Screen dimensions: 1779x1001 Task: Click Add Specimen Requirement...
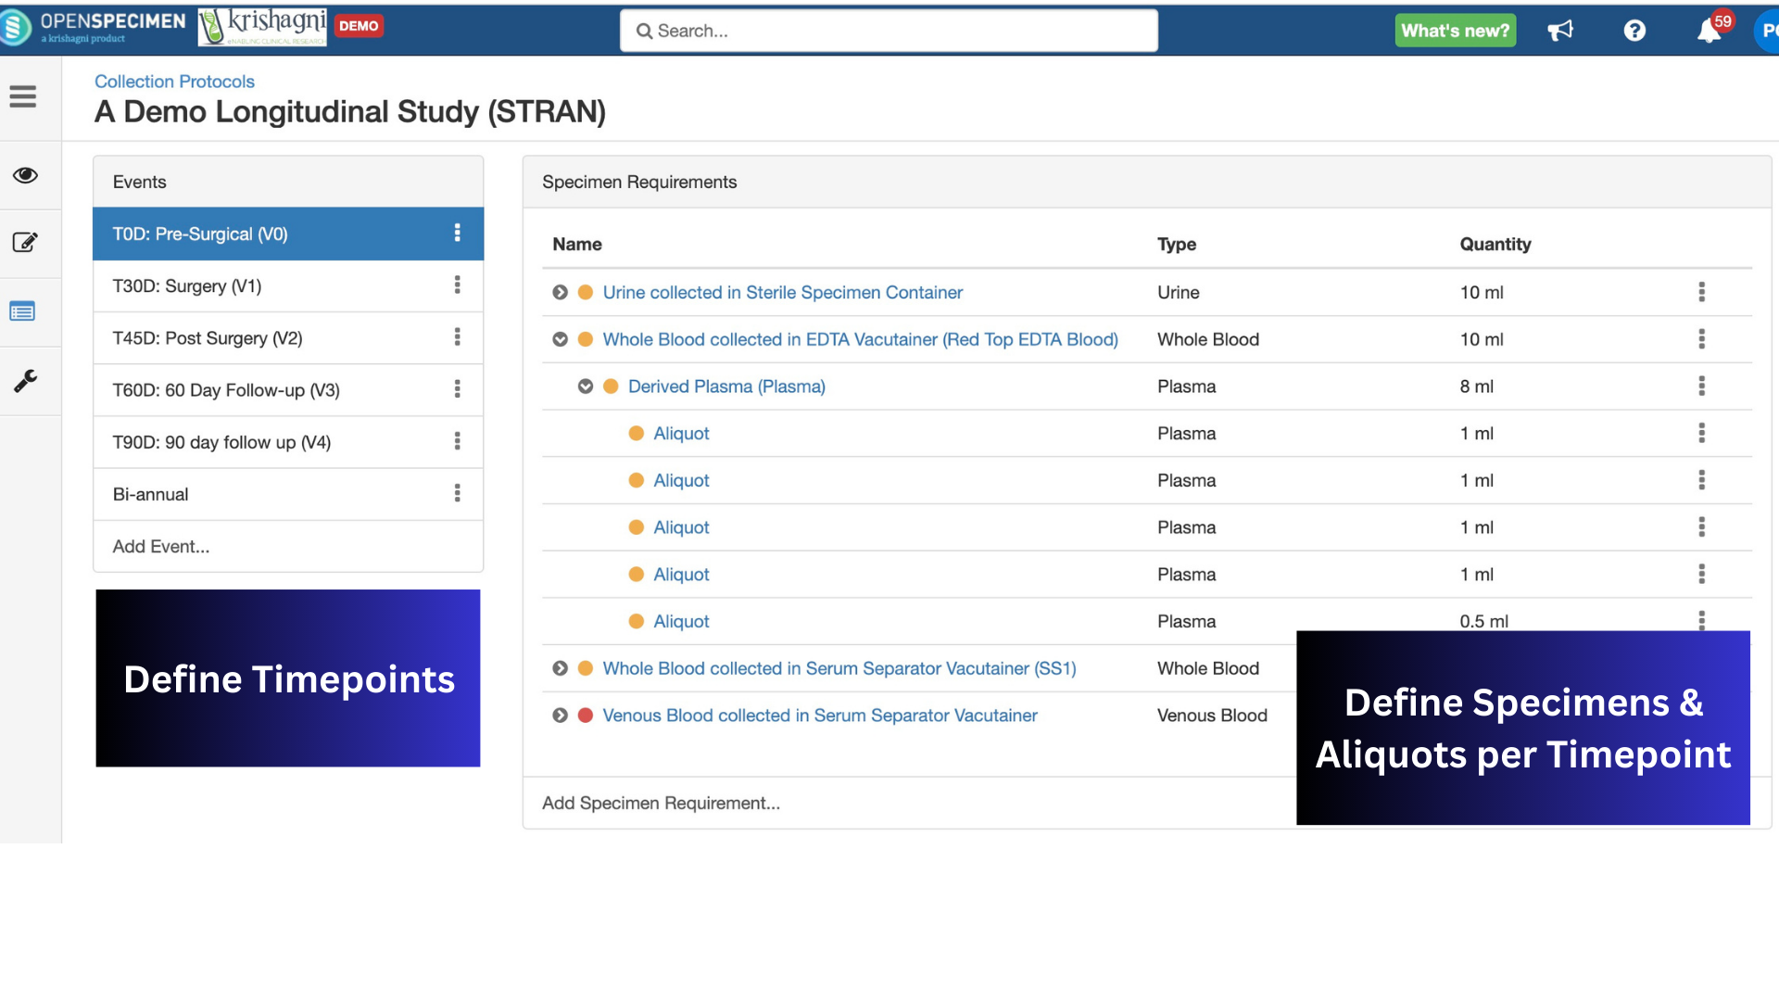(661, 803)
